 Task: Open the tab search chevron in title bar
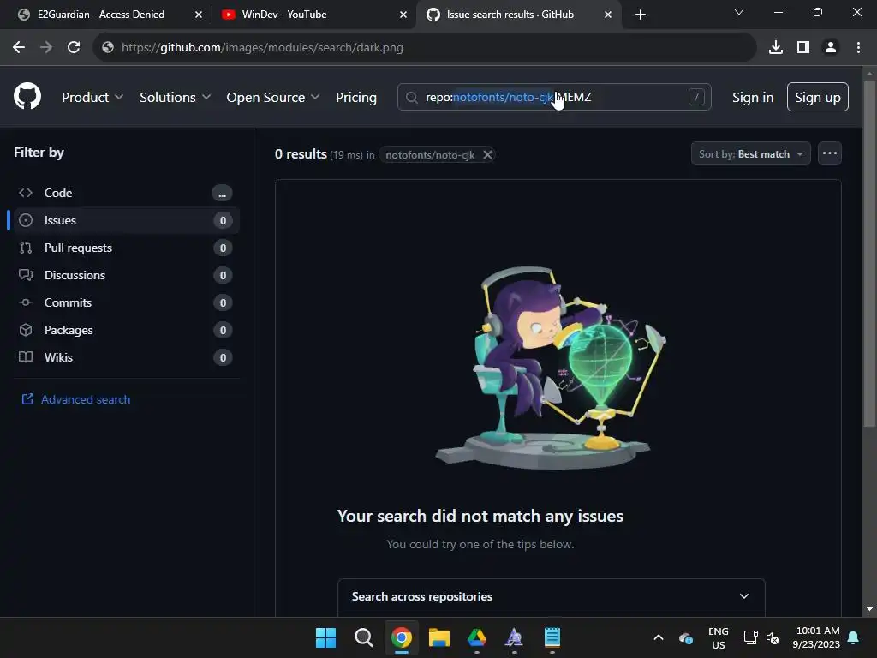tap(739, 12)
